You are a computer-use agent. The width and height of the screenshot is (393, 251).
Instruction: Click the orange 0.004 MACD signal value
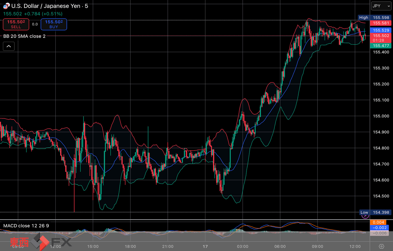point(378,222)
